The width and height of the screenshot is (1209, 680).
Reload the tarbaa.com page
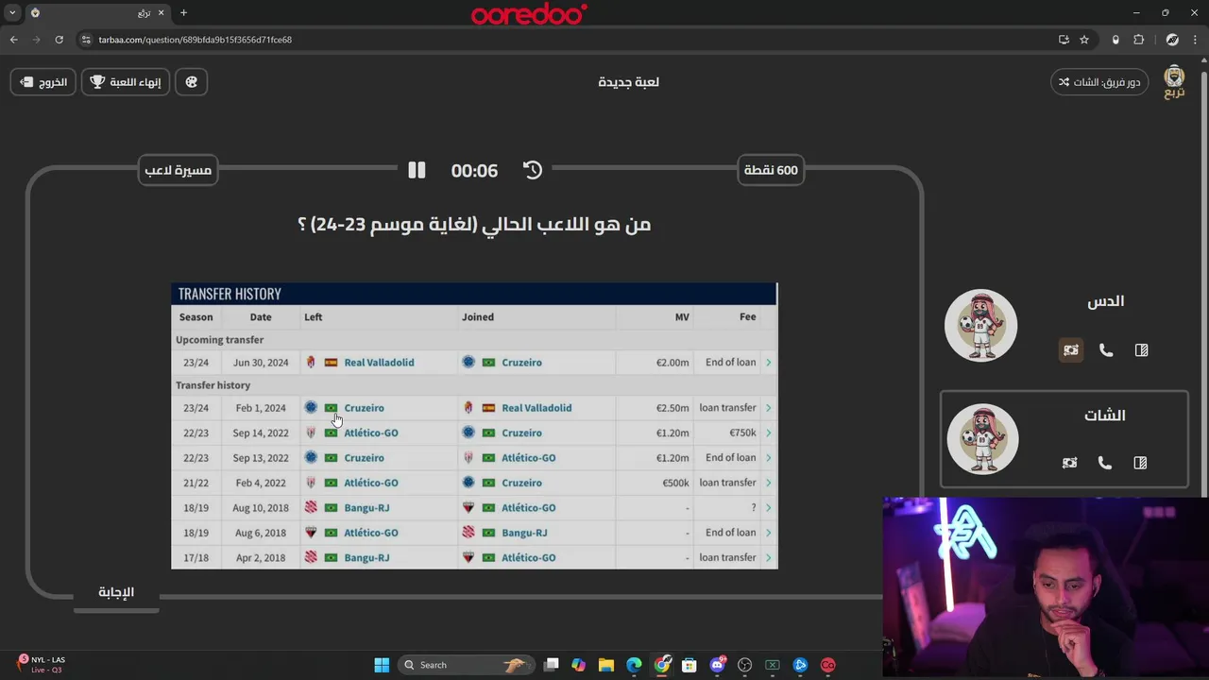pyautogui.click(x=59, y=40)
